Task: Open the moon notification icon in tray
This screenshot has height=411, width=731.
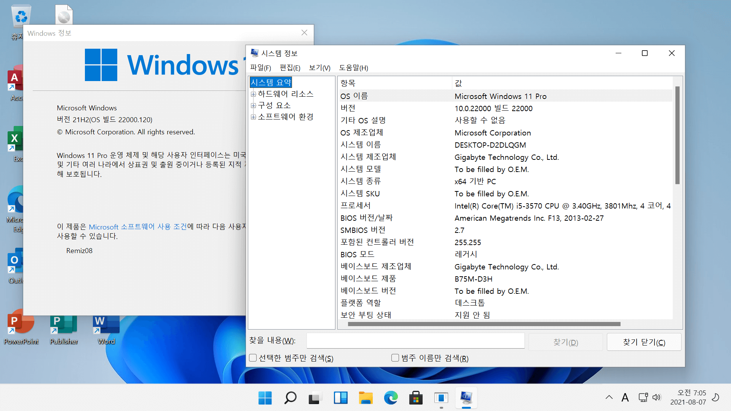Action: pyautogui.click(x=716, y=397)
